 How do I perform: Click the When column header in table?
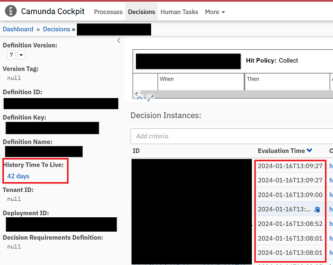[x=167, y=79]
